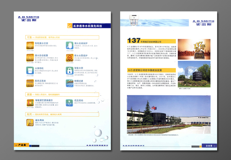Select the 断水水泵保护 heading text

[81, 55]
